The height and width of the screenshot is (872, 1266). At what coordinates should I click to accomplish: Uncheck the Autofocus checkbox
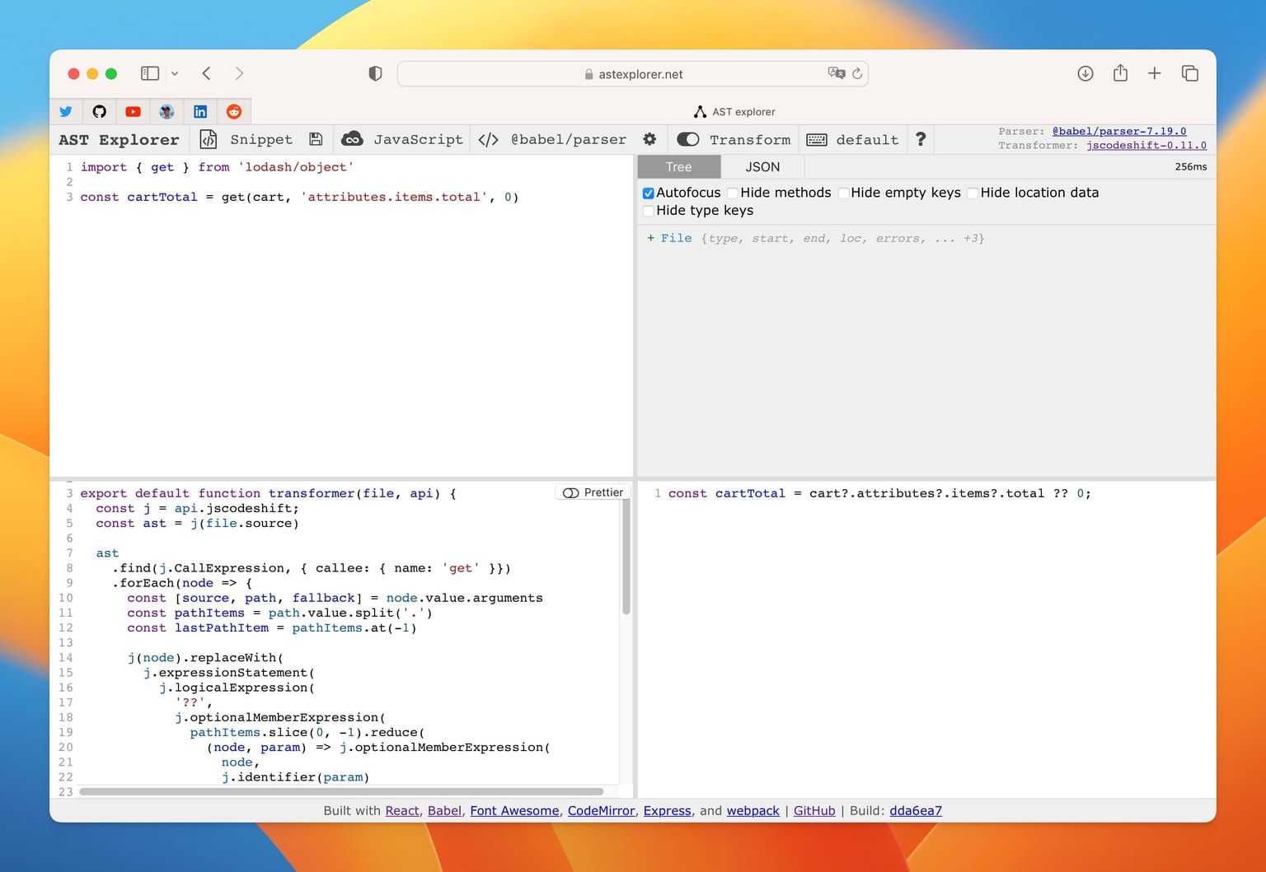point(649,193)
